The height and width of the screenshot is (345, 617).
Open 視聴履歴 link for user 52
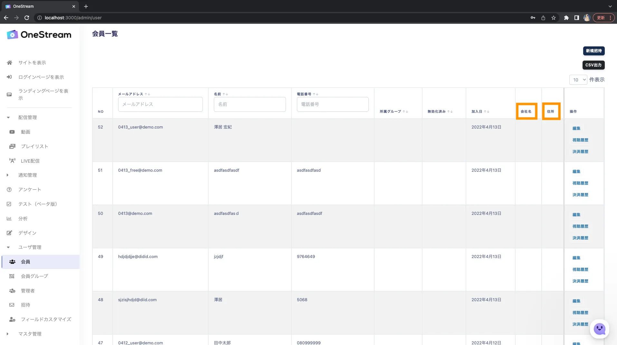580,140
